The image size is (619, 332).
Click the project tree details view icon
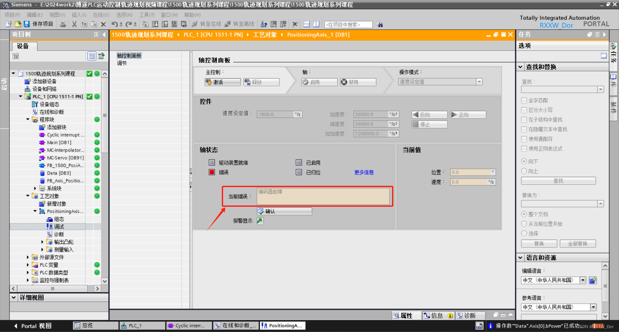click(x=92, y=56)
